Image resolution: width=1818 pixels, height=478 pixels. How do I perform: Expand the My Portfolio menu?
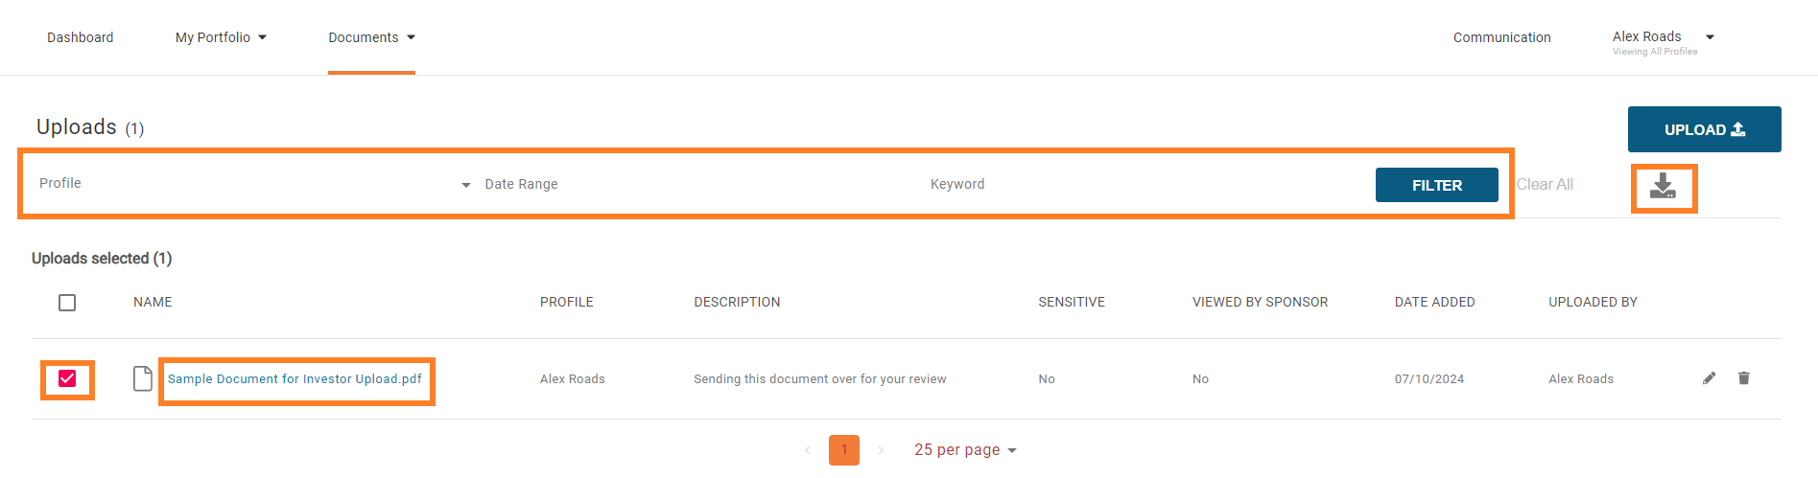pyautogui.click(x=221, y=37)
